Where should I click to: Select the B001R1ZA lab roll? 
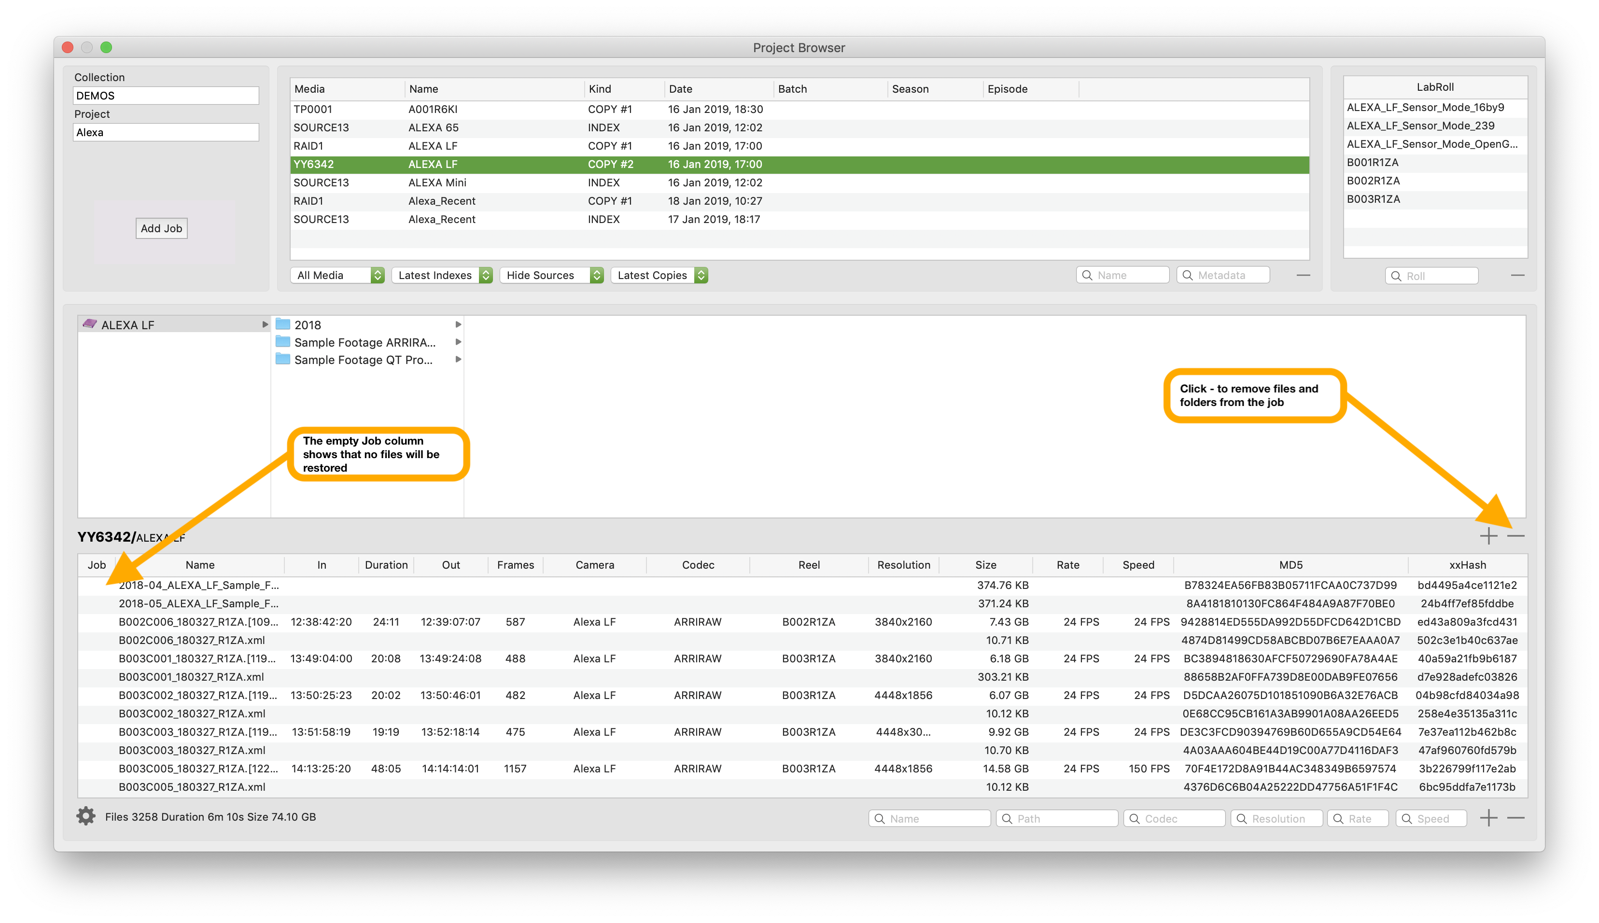[x=1373, y=162]
